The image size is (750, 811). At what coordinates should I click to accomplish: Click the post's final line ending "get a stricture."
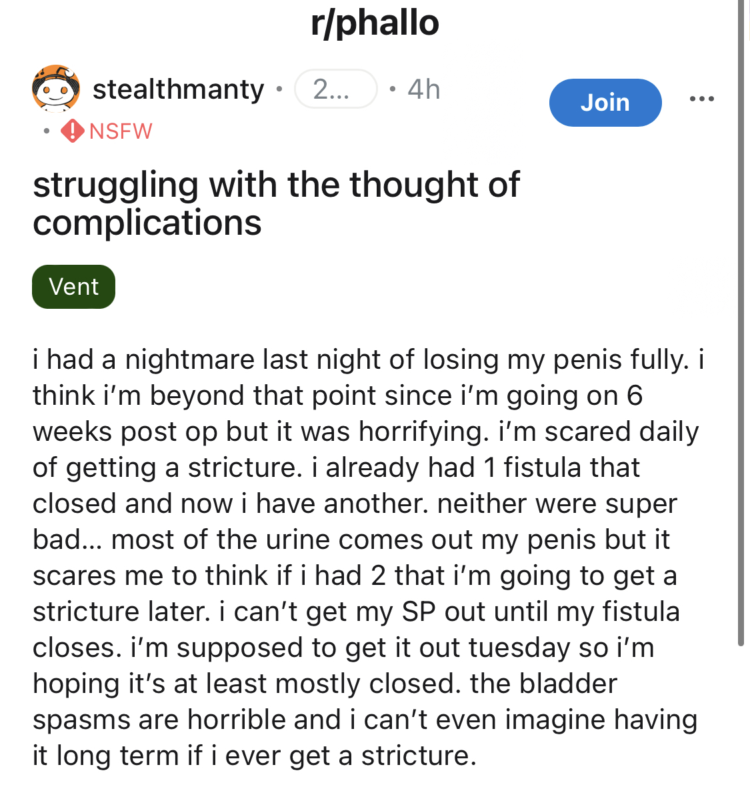[255, 756]
